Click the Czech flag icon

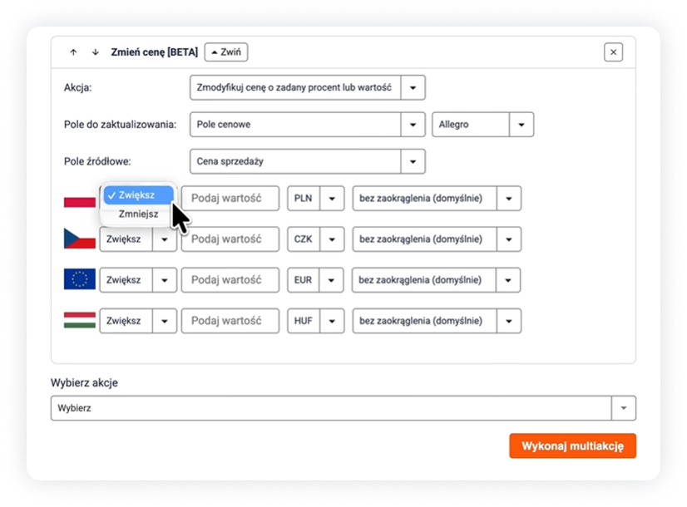[80, 239]
